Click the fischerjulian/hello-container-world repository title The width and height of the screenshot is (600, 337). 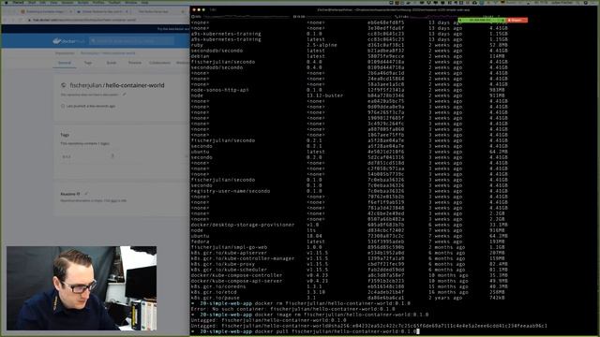point(117,85)
